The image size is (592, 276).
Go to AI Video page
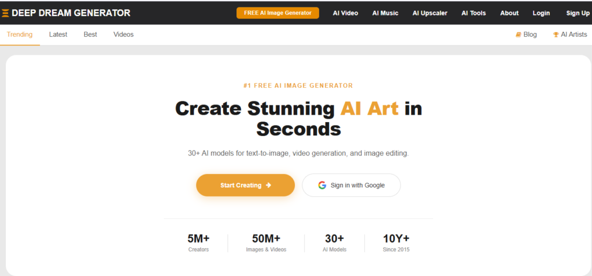coord(346,13)
